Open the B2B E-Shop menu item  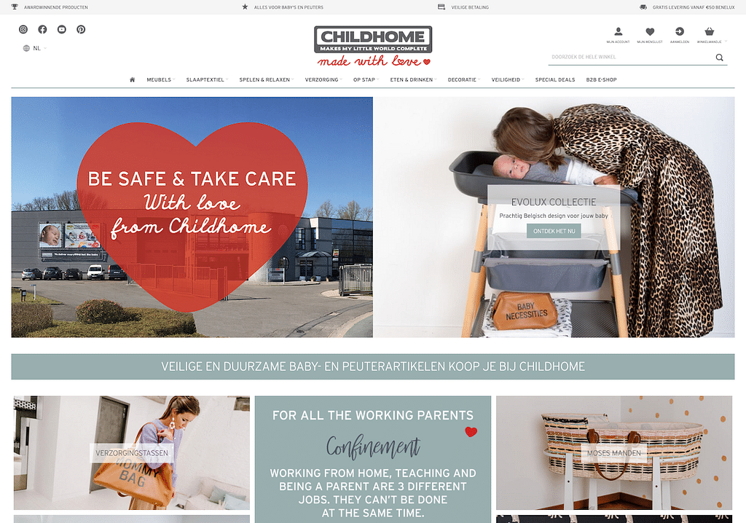pos(601,79)
